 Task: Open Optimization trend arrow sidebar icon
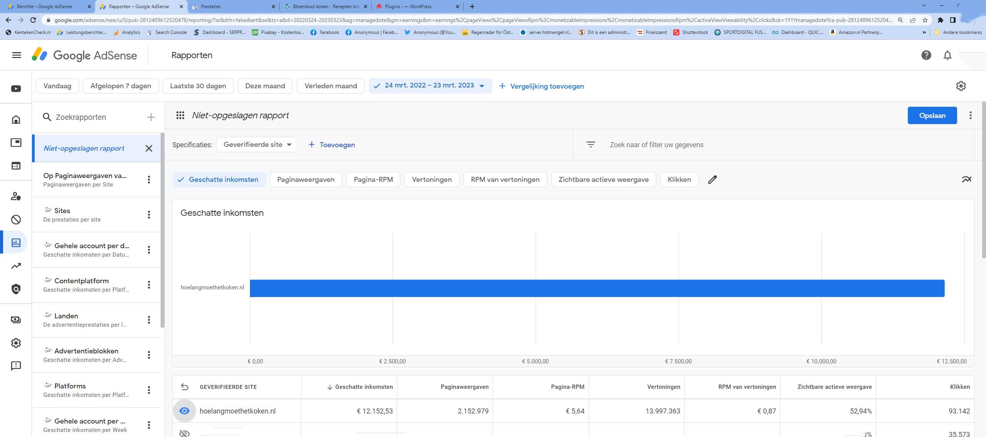(16, 266)
